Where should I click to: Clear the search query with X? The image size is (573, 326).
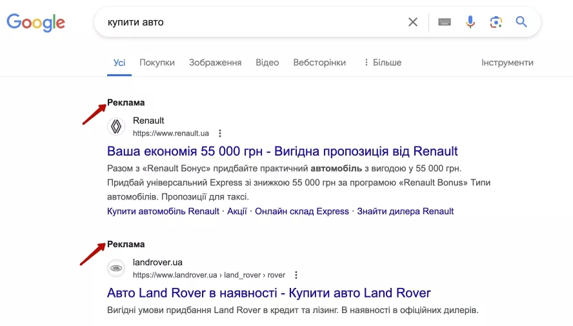[413, 23]
